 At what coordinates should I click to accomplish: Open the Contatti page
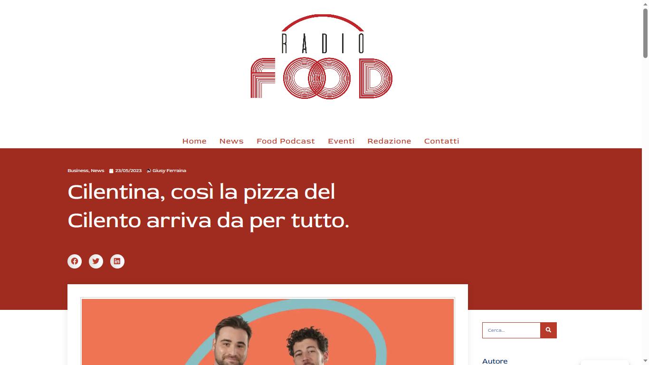(x=441, y=141)
